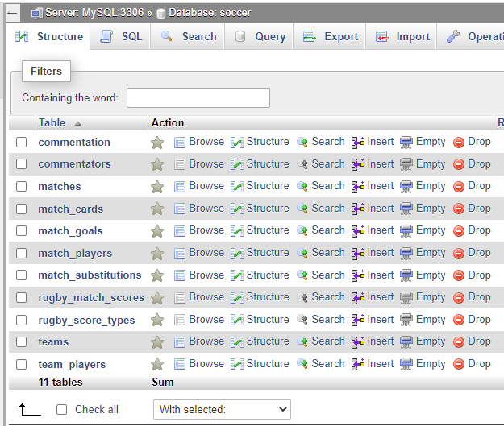Open the Export tab

point(331,37)
